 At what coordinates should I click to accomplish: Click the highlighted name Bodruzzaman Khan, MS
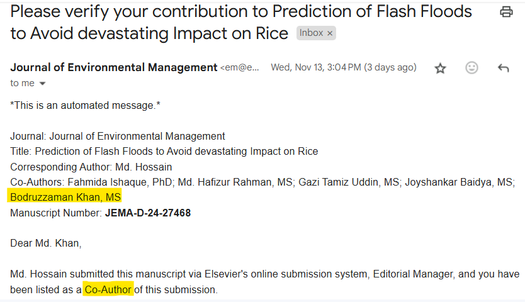point(65,197)
